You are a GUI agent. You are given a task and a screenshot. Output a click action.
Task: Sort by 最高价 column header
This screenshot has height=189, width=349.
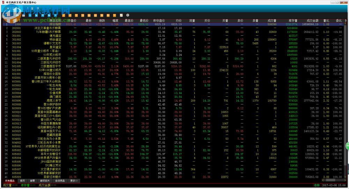pos(129,21)
